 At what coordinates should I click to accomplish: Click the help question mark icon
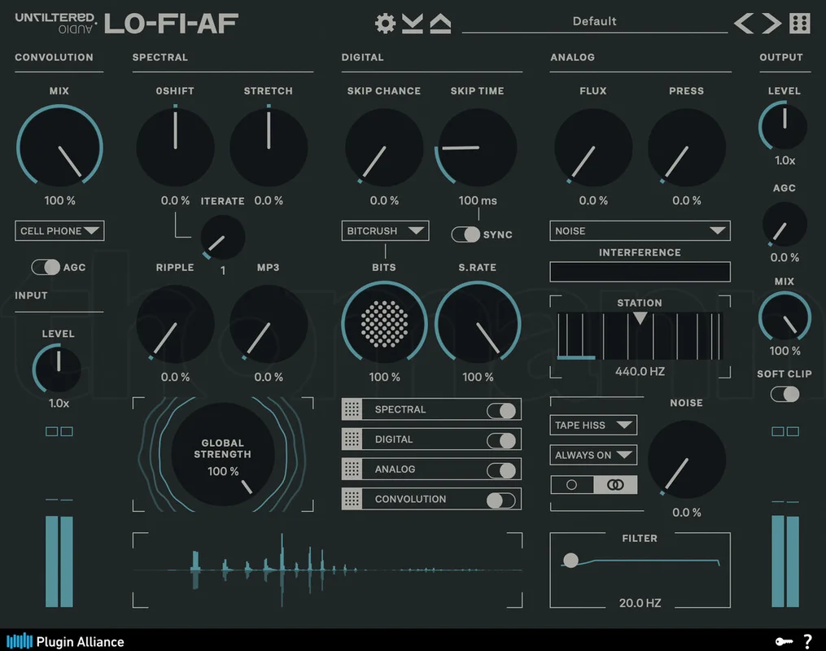coord(807,641)
